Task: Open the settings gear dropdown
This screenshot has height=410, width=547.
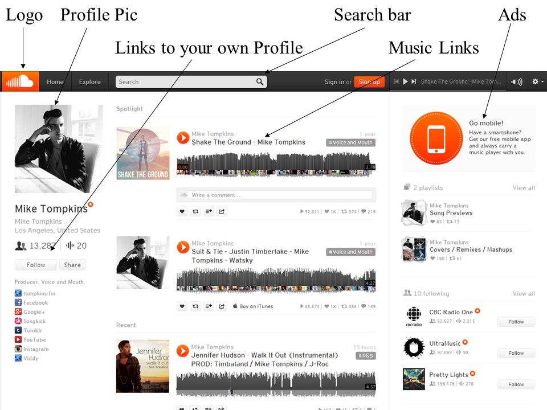Action: point(537,81)
